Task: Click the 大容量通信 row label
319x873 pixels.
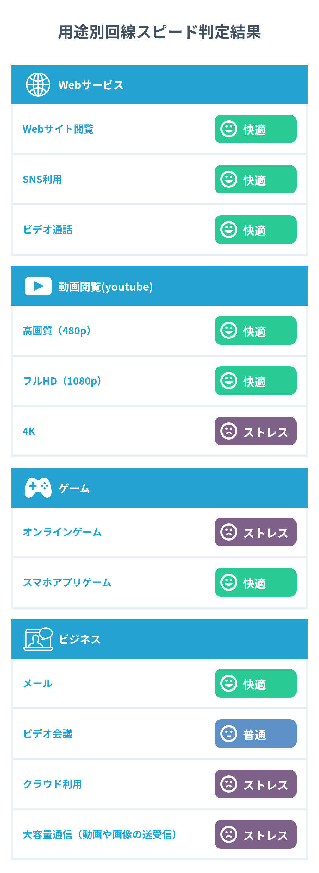Action: pyautogui.click(x=100, y=834)
